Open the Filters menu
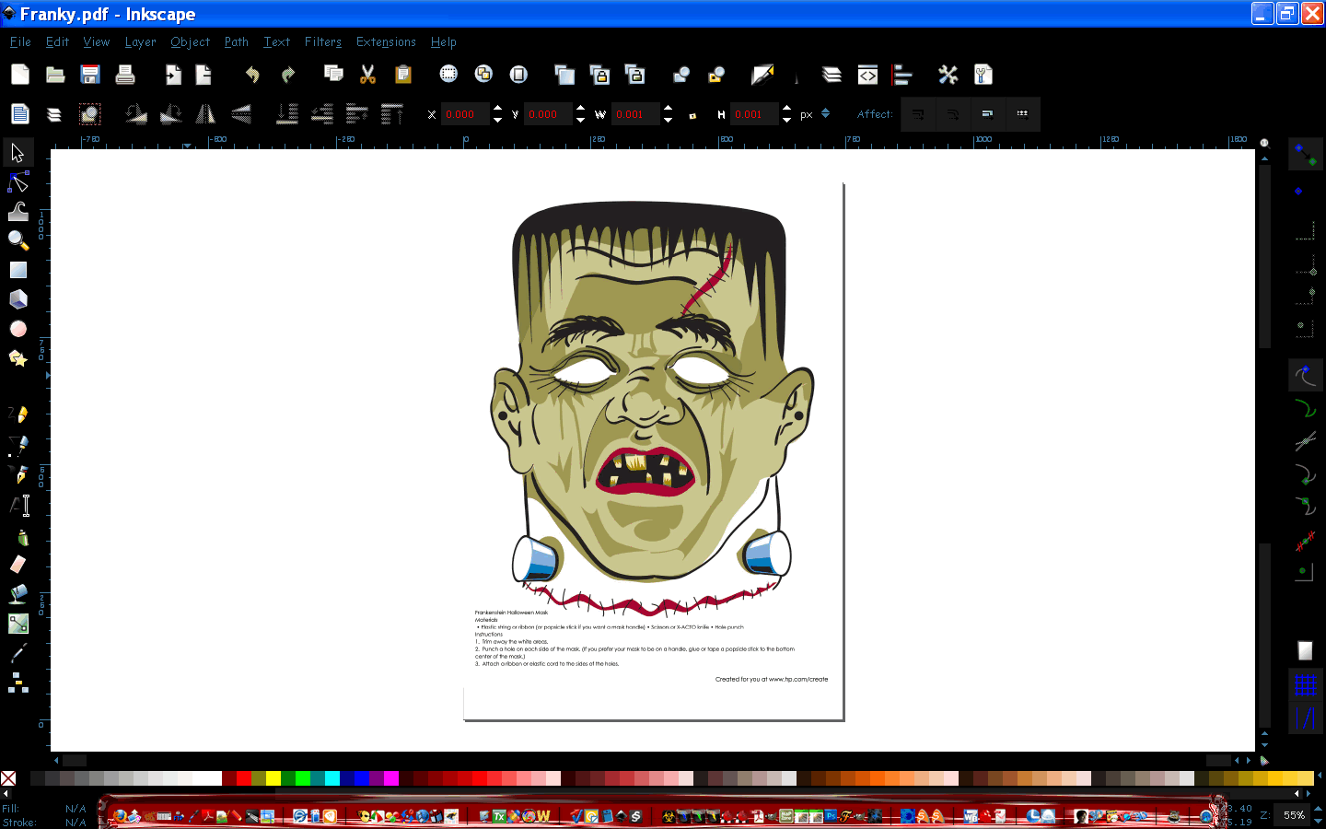 click(x=323, y=41)
